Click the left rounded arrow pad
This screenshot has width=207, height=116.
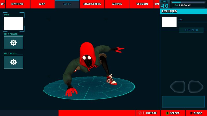tap(178, 87)
